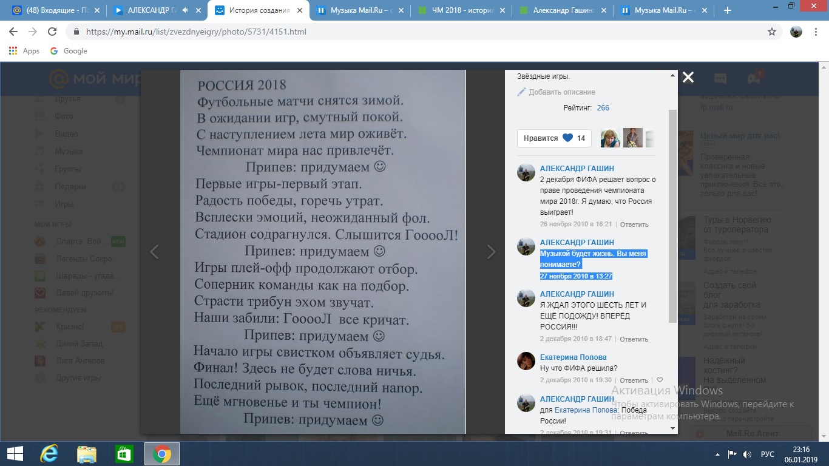Open Microsoft Store from taskbar

[x=124, y=454]
